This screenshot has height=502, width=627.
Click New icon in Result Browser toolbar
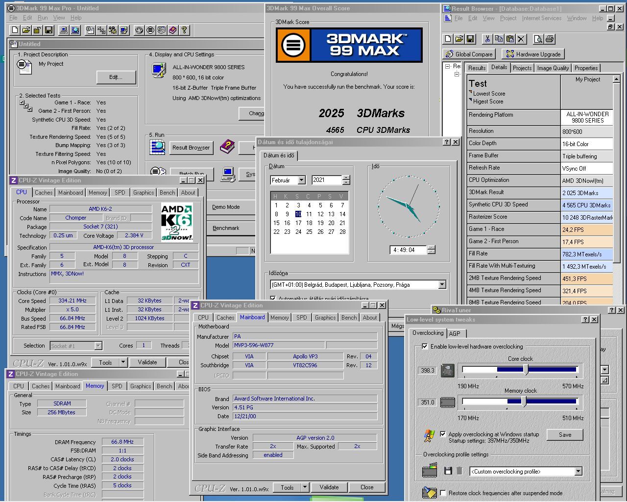[448, 39]
